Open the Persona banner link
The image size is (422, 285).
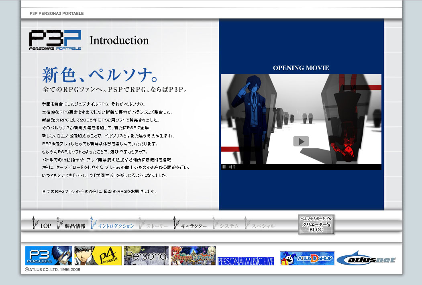coord(146,256)
